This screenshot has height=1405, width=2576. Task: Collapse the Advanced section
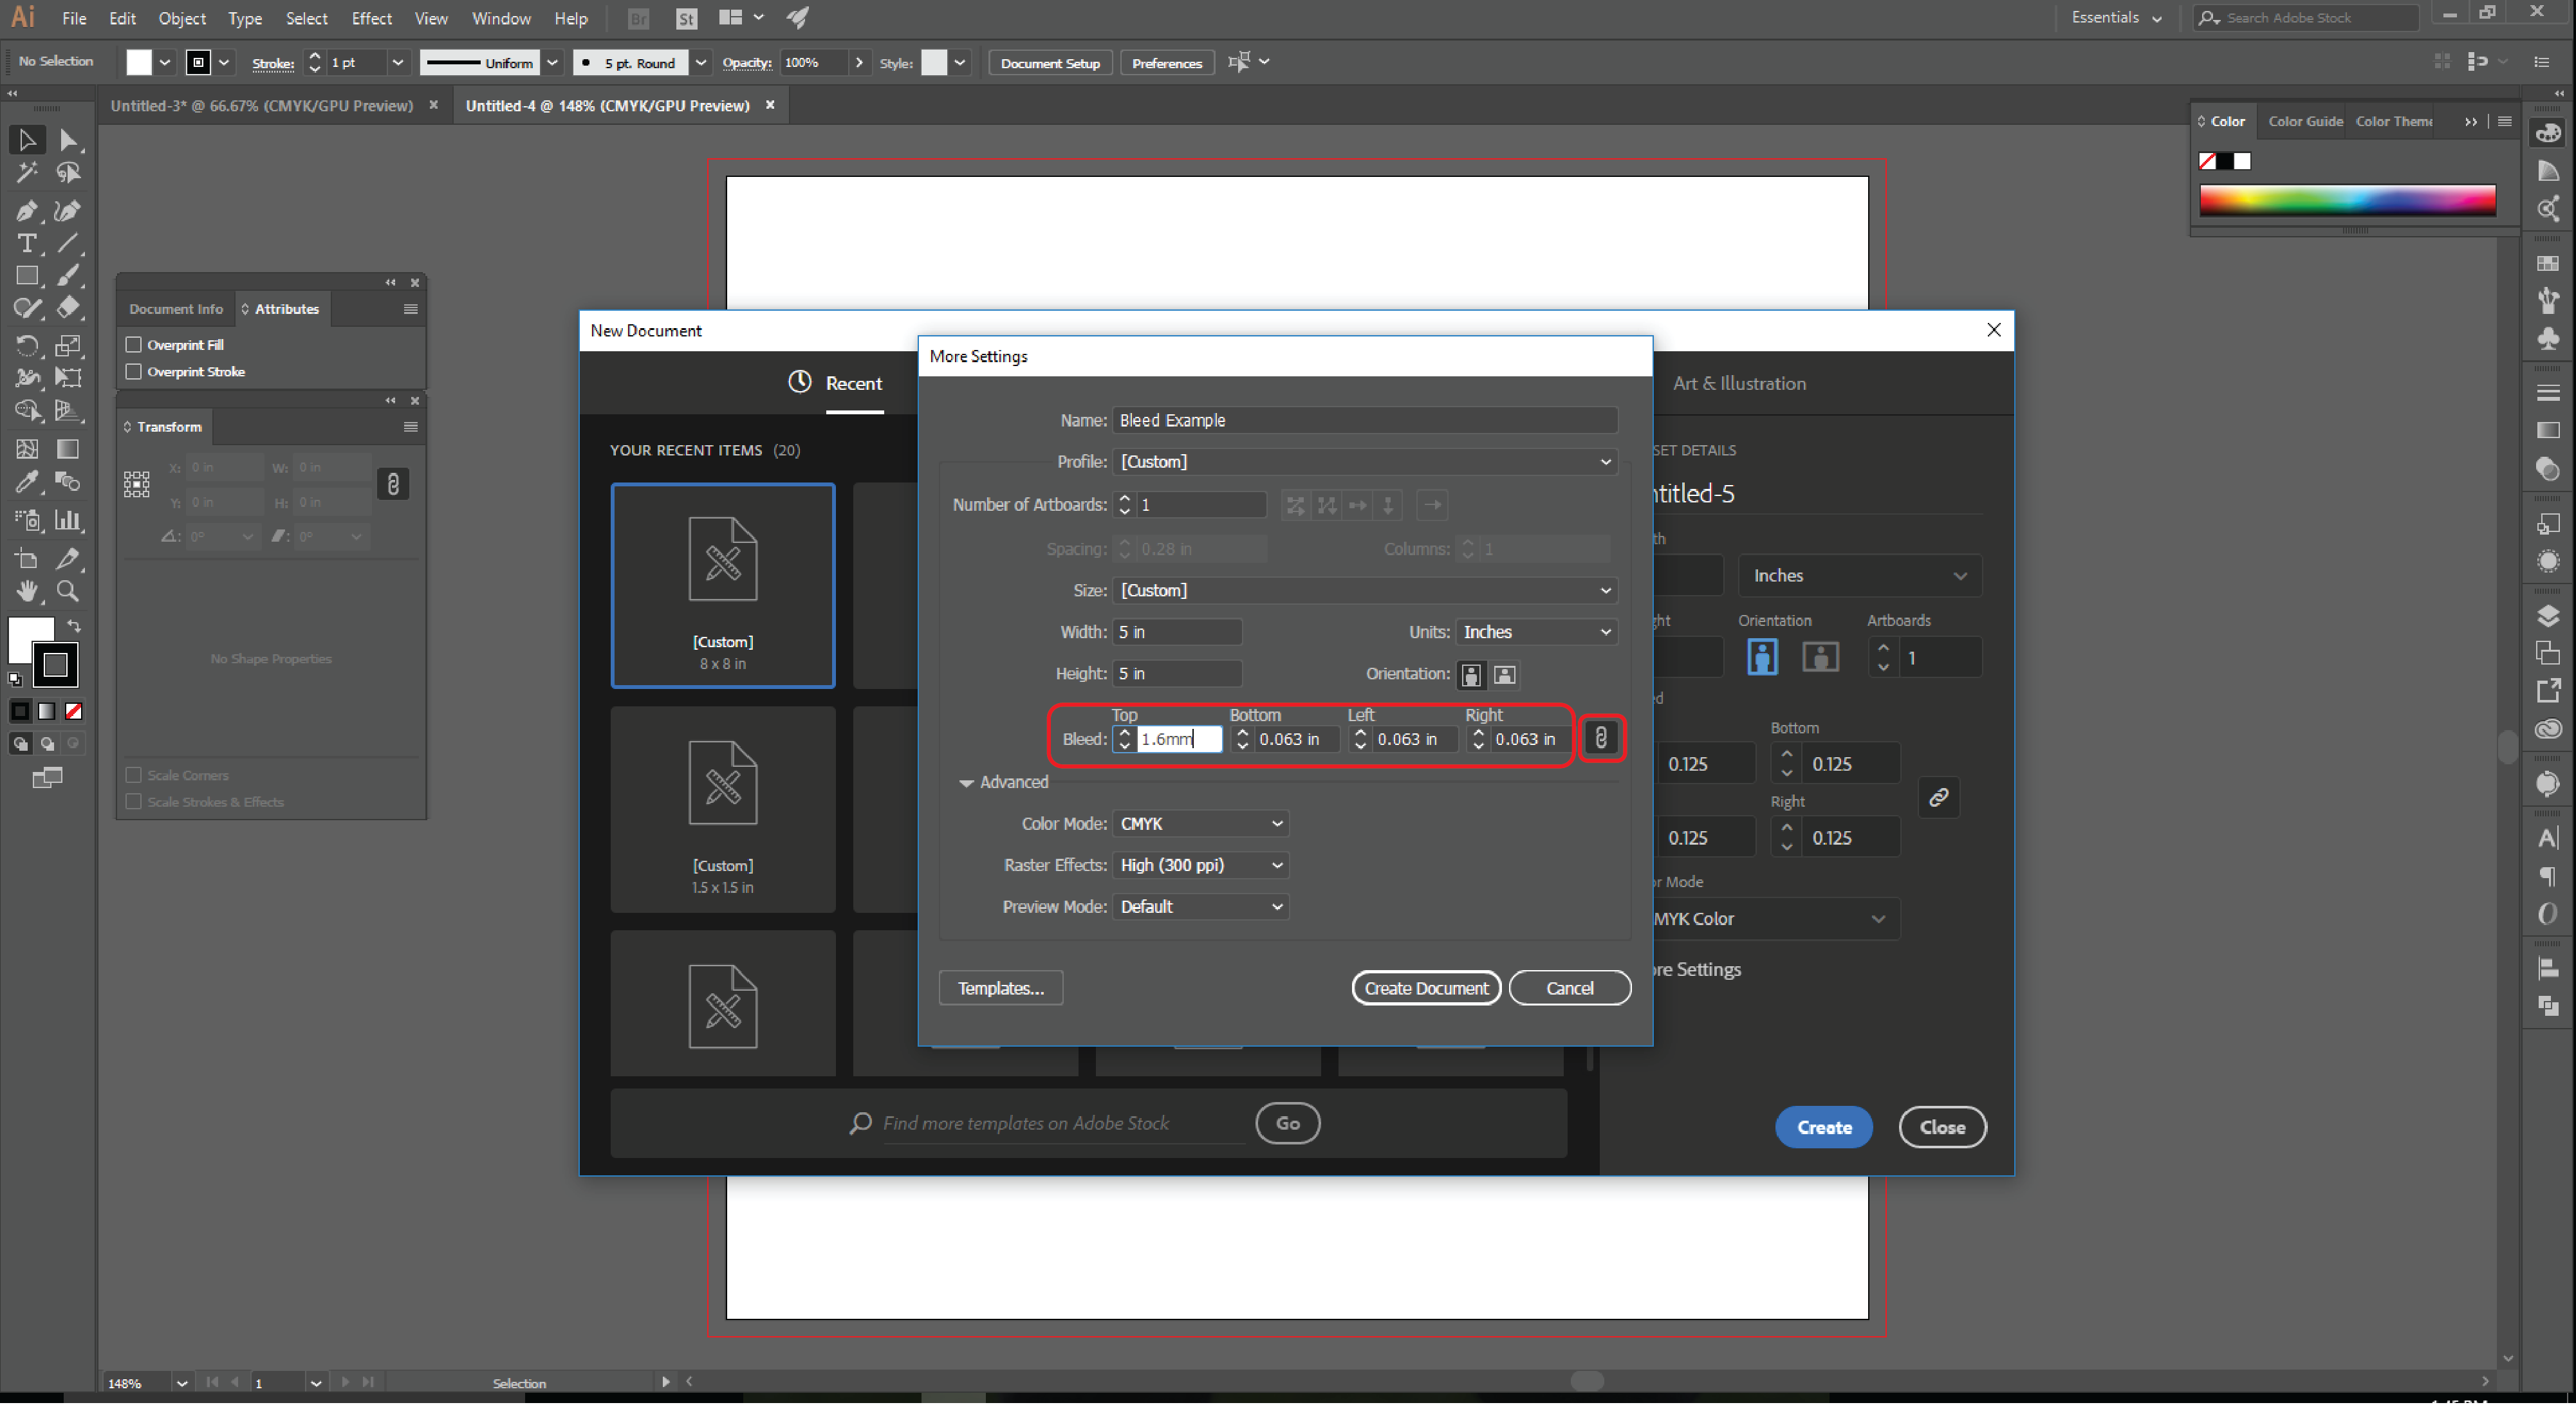pyautogui.click(x=966, y=783)
